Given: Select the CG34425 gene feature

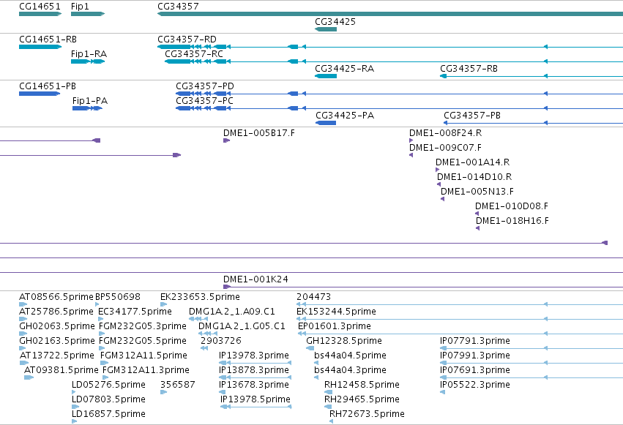Looking at the screenshot, I should point(326,29).
